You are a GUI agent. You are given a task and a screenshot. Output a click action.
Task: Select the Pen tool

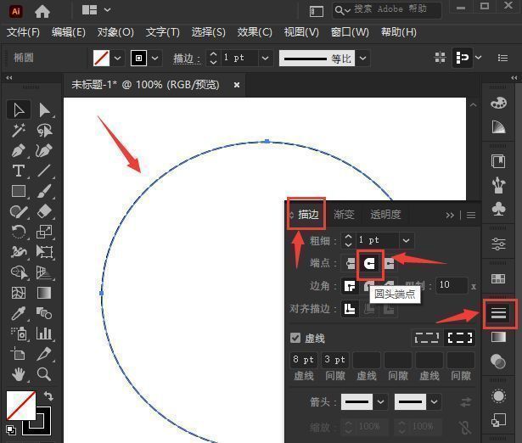pyautogui.click(x=19, y=150)
